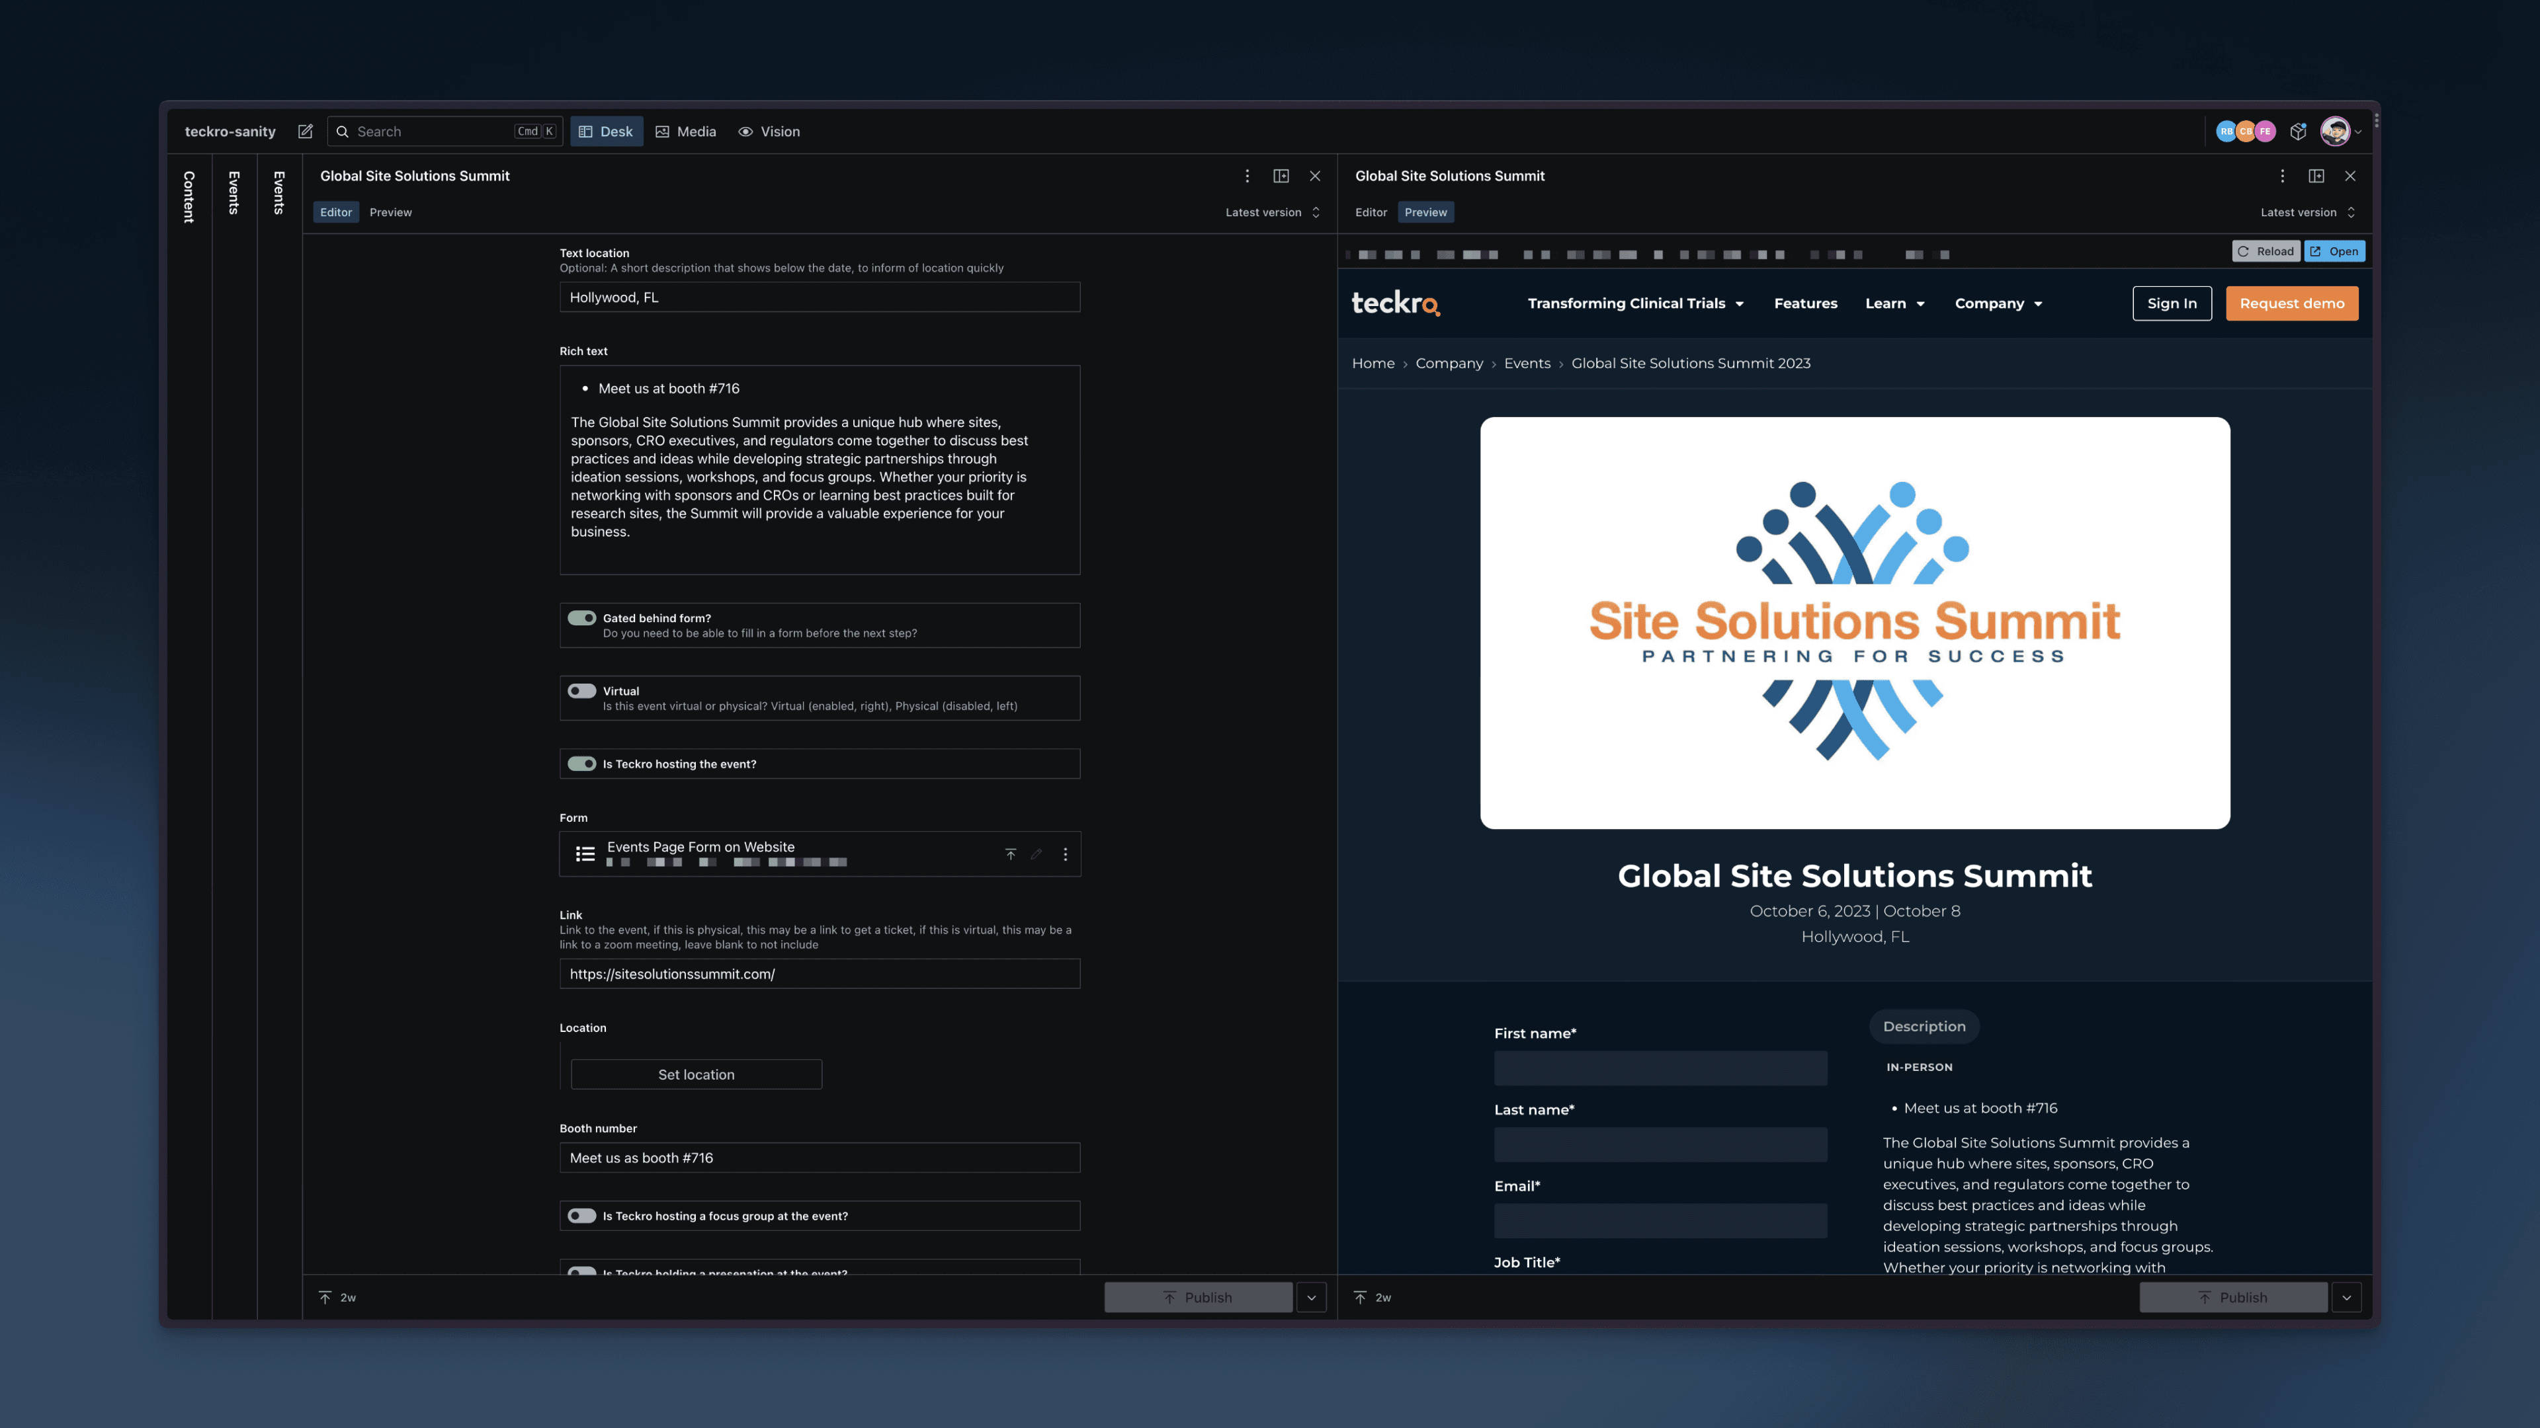Click the orange Request demo button
This screenshot has width=2540, height=1428.
2291,303
